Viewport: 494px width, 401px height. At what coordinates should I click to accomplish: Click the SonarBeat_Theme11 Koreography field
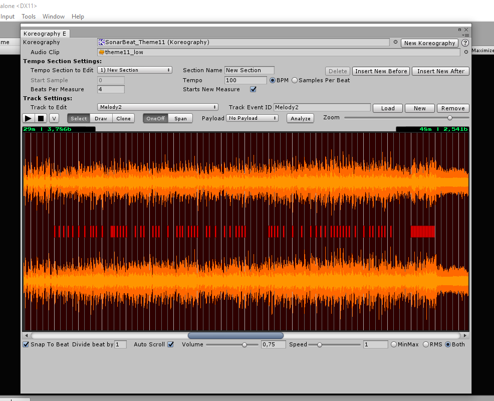coord(243,42)
